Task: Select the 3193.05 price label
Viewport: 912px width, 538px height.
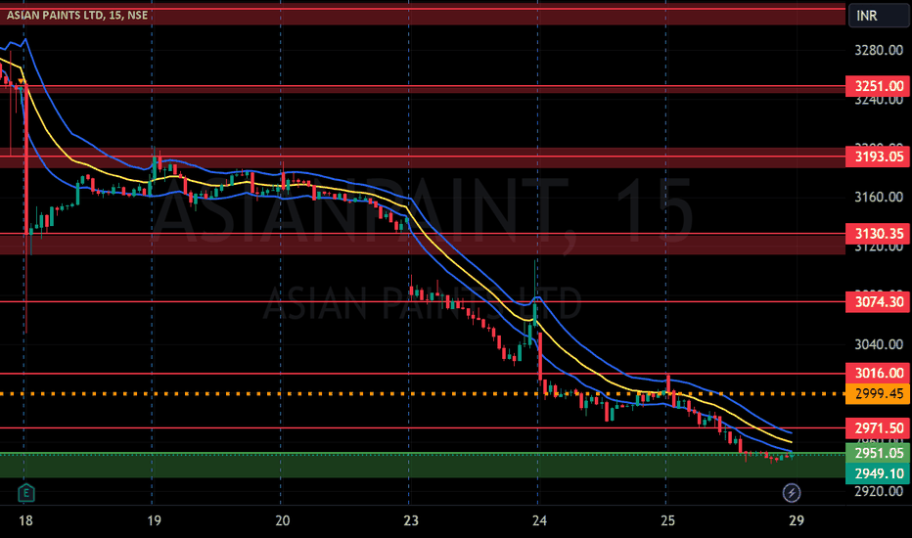Action: [x=878, y=157]
